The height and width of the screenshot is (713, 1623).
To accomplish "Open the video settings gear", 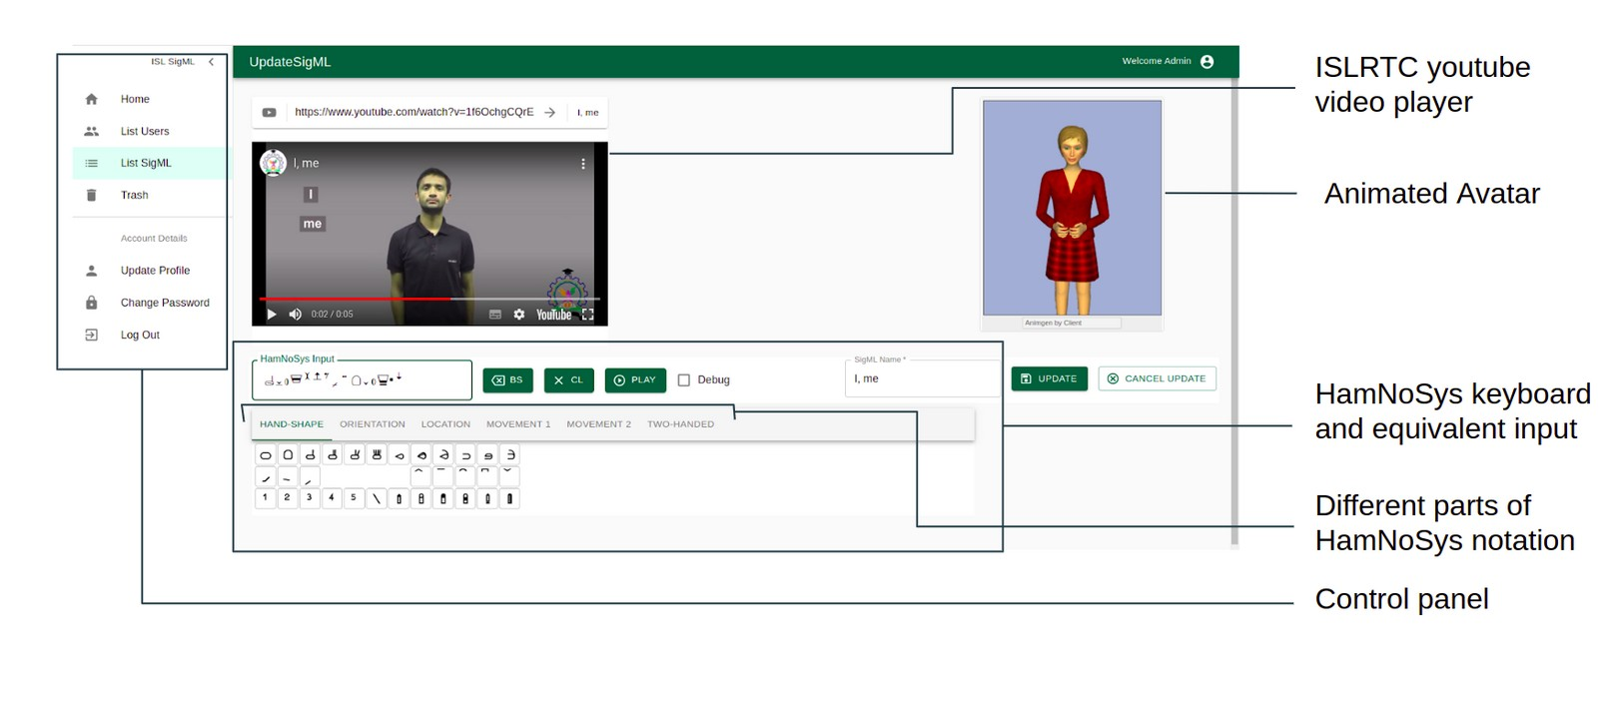I will tap(519, 314).
